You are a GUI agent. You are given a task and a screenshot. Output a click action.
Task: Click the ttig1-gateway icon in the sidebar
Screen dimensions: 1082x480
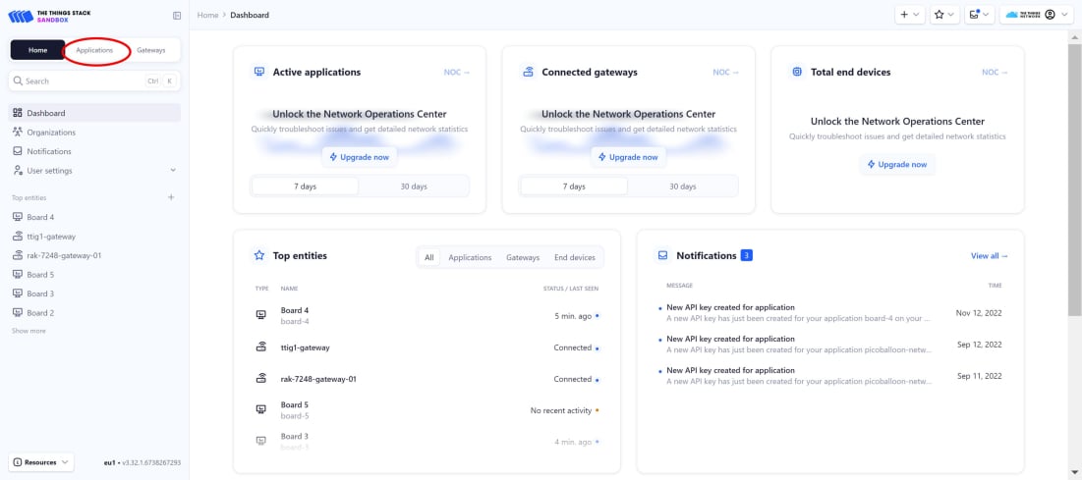point(18,237)
